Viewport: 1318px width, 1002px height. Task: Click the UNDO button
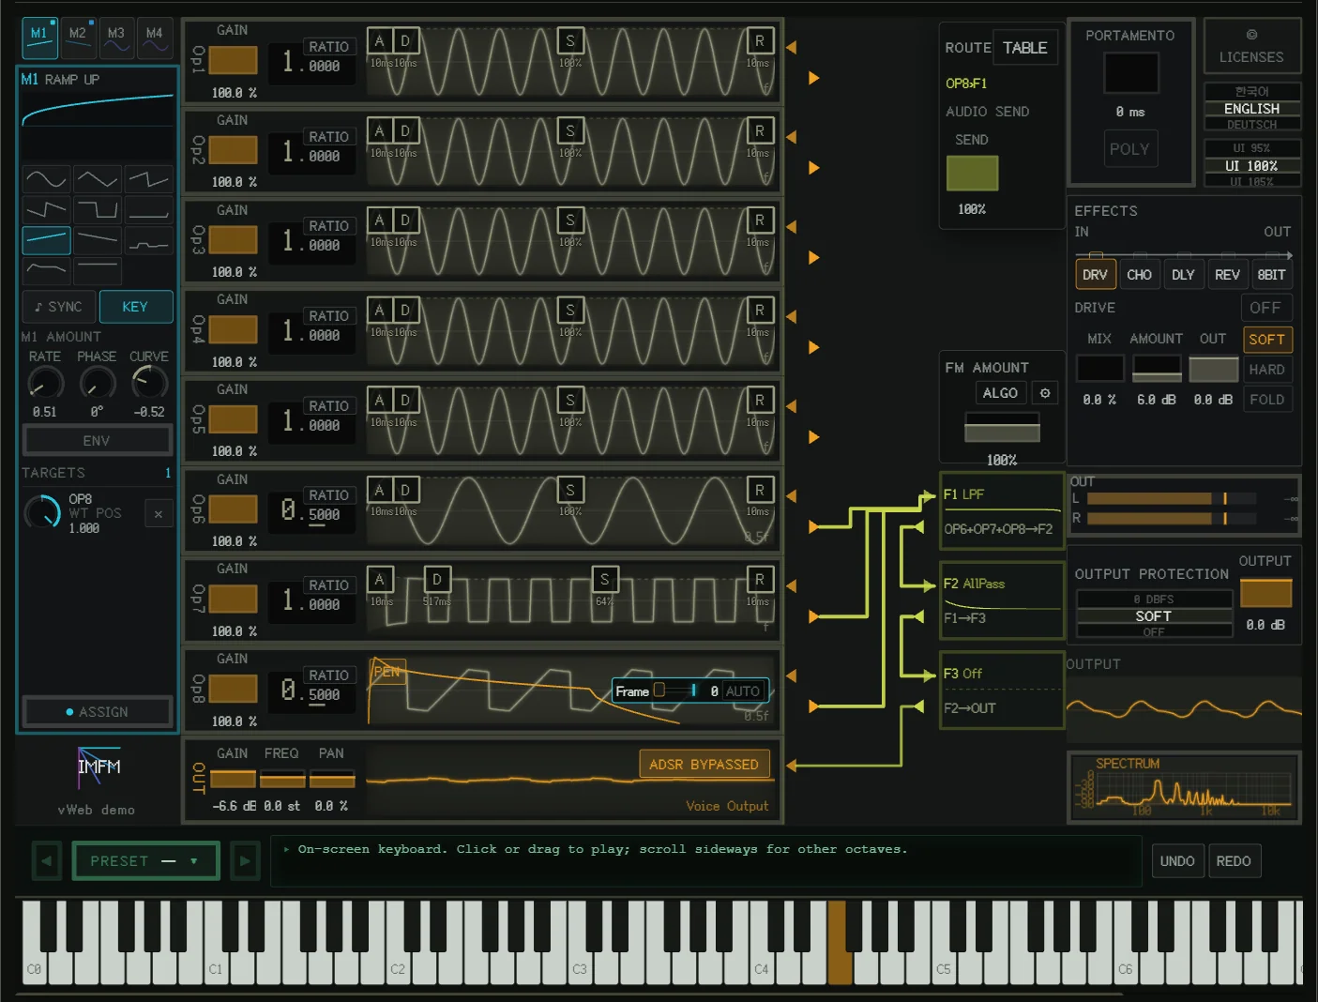(1177, 861)
